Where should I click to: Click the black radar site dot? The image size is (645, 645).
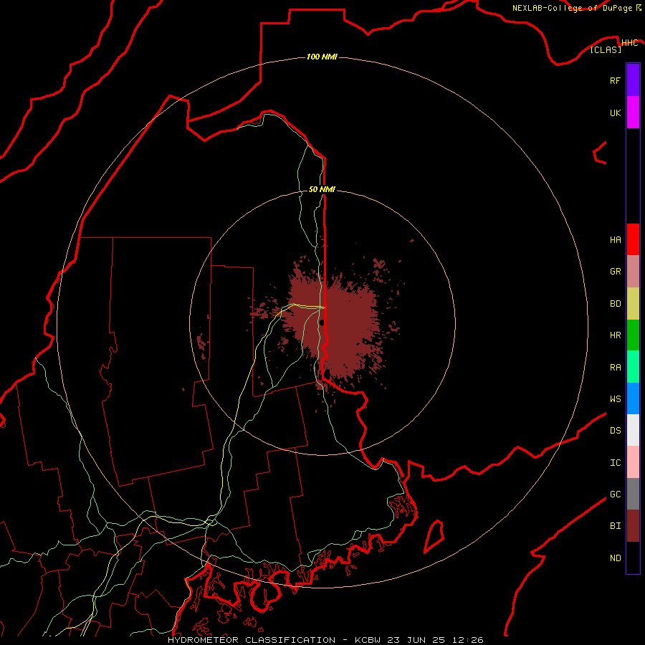pyautogui.click(x=322, y=322)
